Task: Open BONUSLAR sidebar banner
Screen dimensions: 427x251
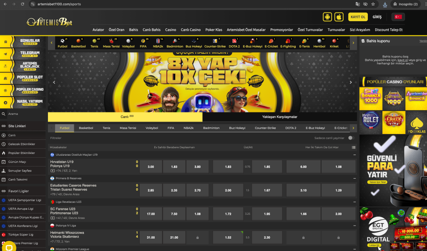Action: tap(23, 42)
